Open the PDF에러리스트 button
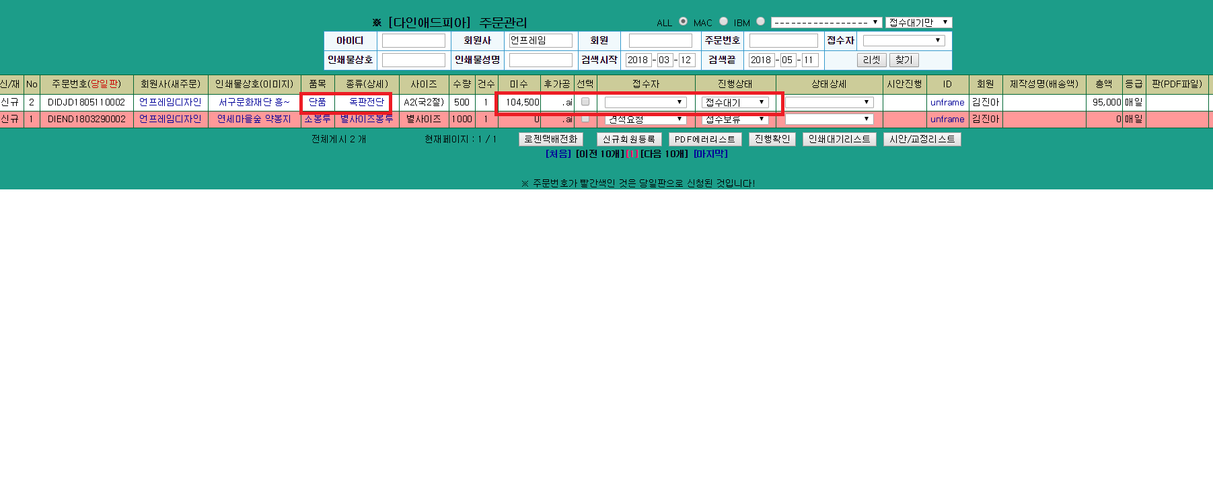Screen dimensions: 1213x497 (x=704, y=139)
